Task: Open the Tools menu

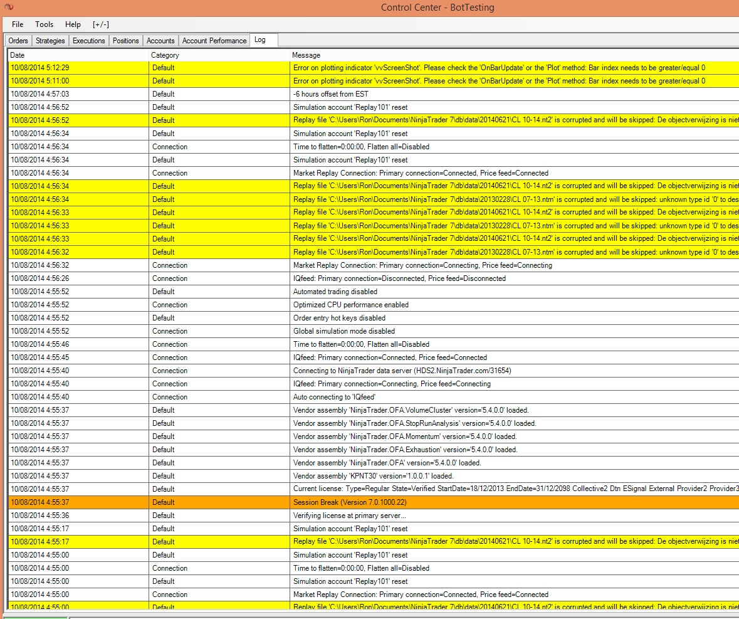Action: 45,24
